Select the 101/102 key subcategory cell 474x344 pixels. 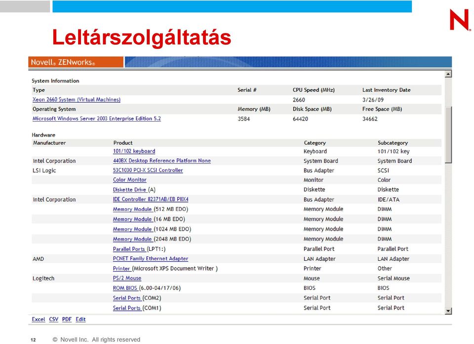click(x=394, y=151)
